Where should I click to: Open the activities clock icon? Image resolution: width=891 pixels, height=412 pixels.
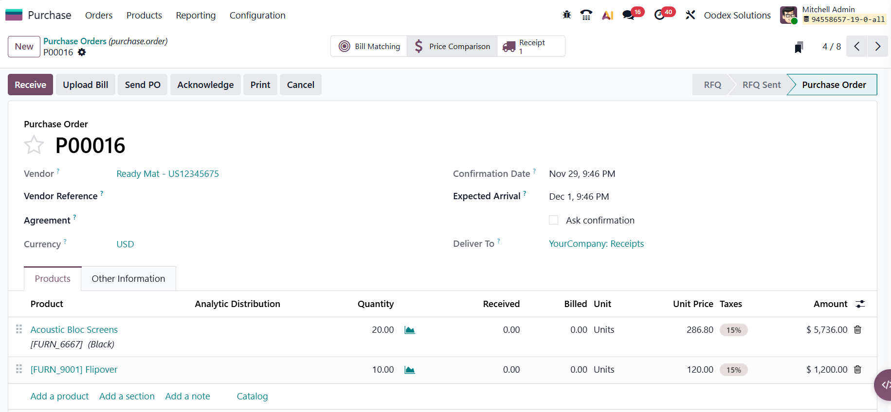[x=659, y=15]
